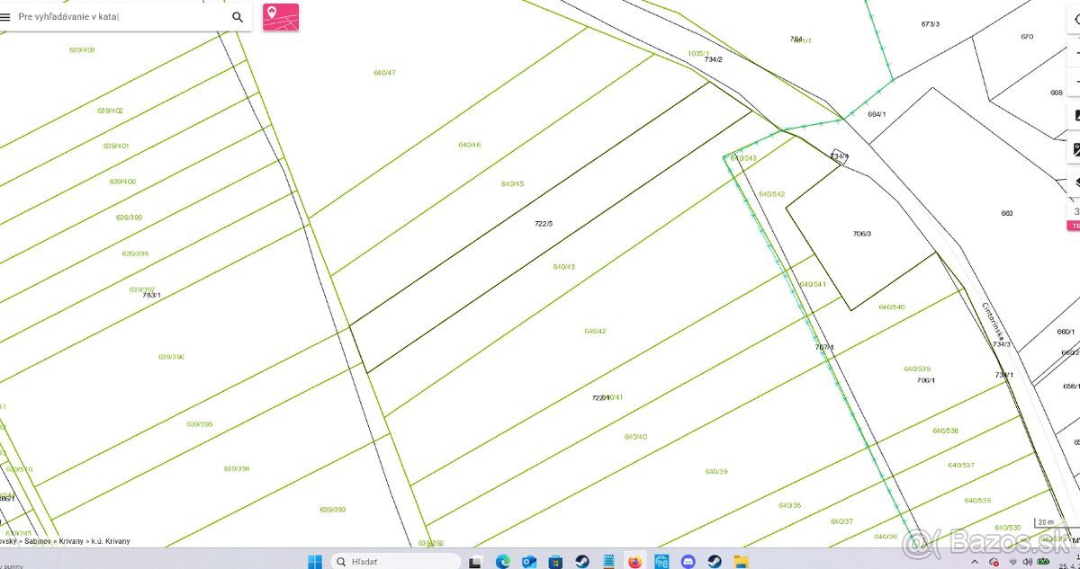This screenshot has width=1080, height=569.
Task: Open the Windows Start menu
Action: 315,562
